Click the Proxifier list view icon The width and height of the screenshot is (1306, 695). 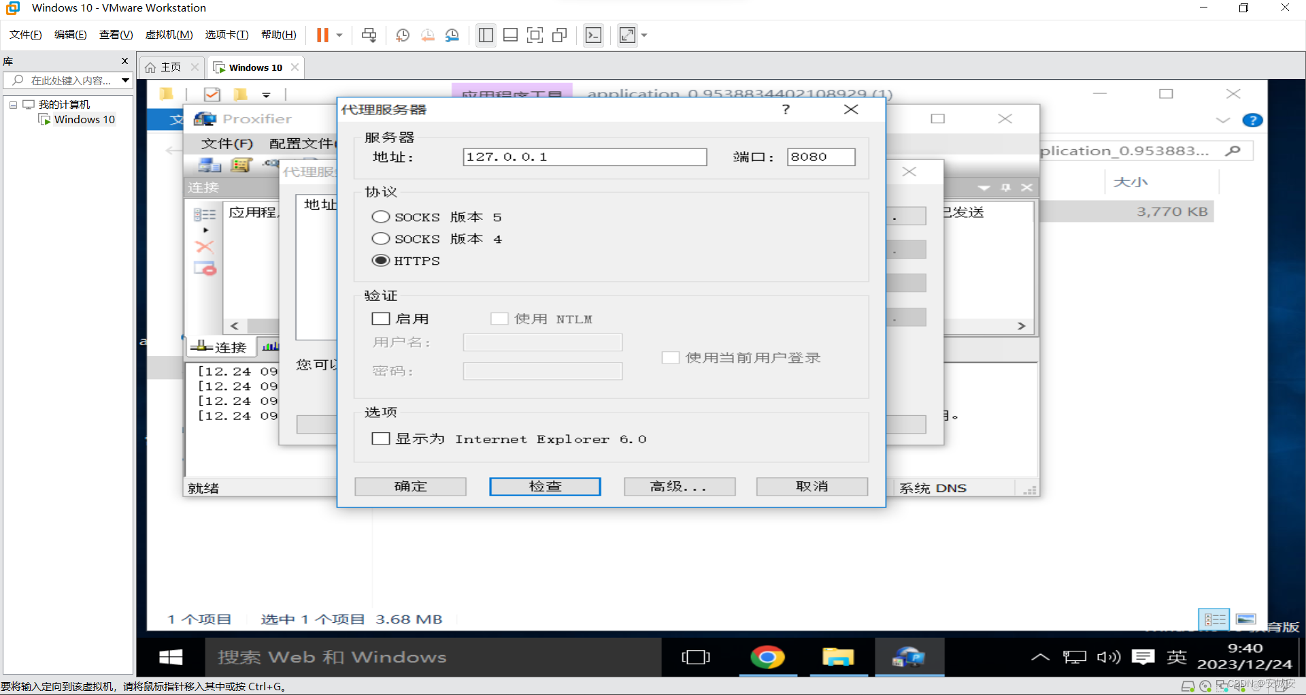point(205,215)
